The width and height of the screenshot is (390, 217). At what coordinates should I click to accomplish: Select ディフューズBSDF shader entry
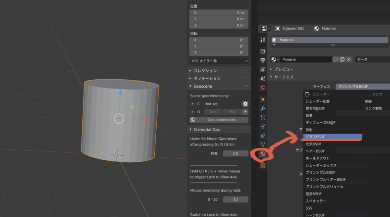320,122
